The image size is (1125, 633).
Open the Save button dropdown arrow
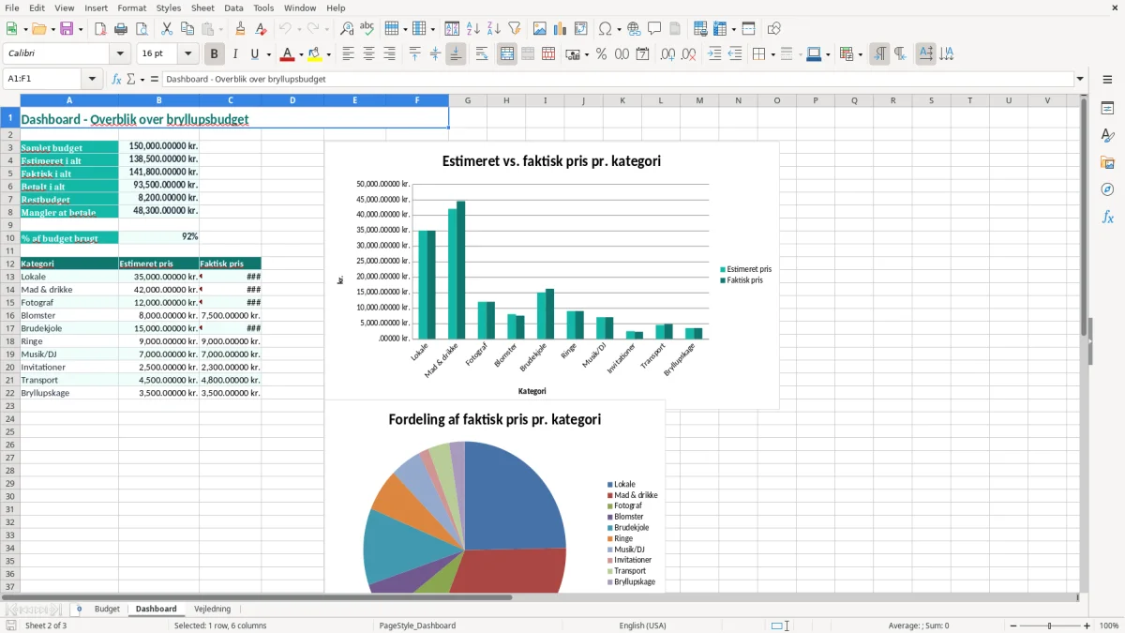[81, 29]
